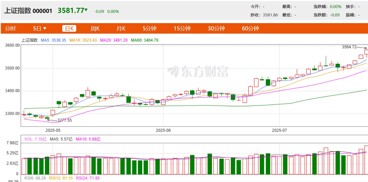Click the green down-triangle beside the price
The height and width of the screenshot is (182, 368).
[x=86, y=10]
